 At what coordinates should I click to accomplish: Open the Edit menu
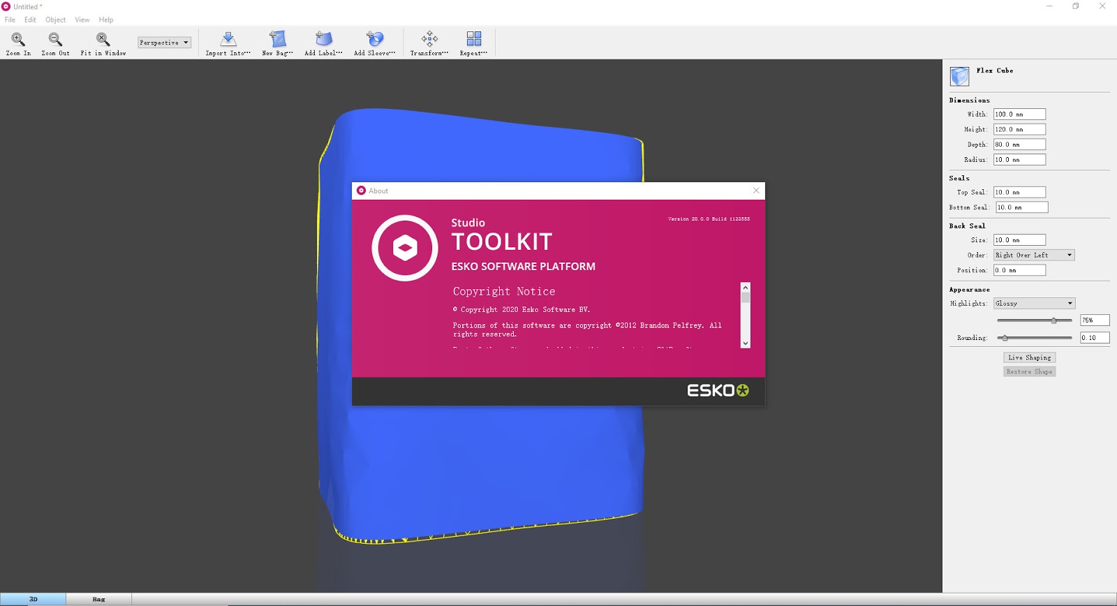(x=30, y=20)
